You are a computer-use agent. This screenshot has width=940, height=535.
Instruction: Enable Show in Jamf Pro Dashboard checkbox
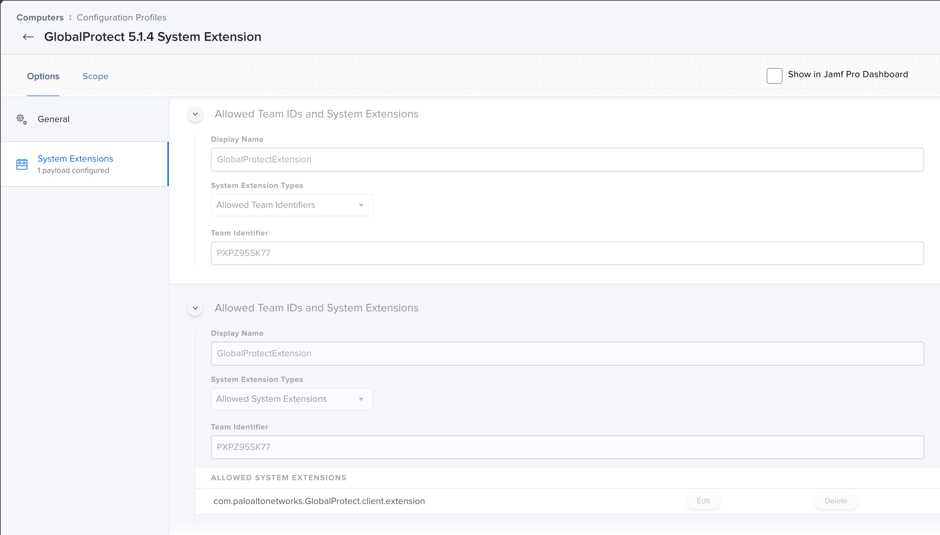point(775,76)
